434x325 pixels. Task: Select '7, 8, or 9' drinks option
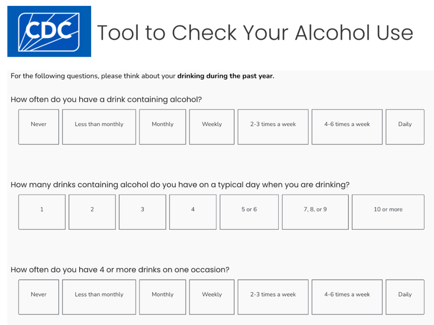[315, 212]
